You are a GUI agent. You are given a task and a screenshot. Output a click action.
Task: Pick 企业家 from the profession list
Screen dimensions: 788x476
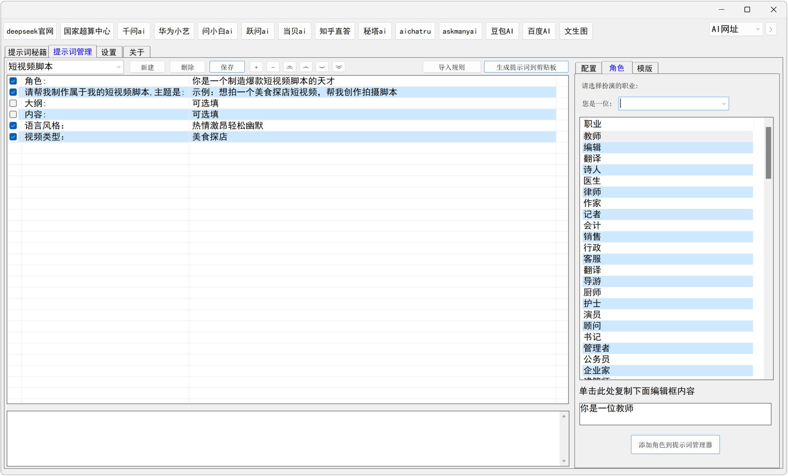pyautogui.click(x=668, y=370)
